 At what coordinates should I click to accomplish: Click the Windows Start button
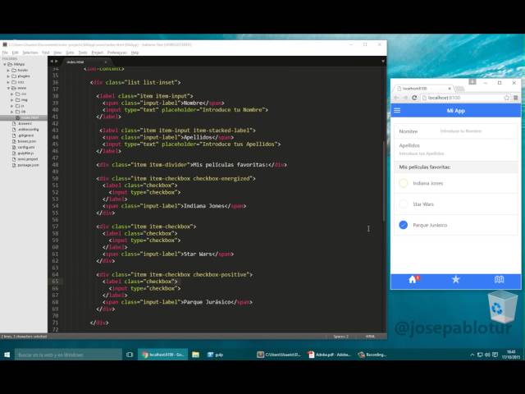(7, 355)
